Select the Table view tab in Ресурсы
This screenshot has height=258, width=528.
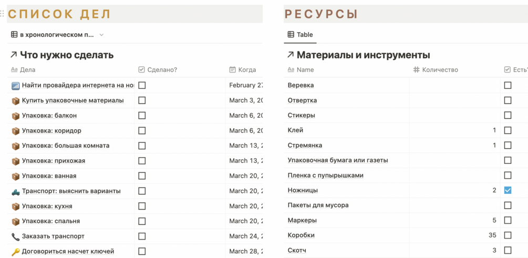300,35
